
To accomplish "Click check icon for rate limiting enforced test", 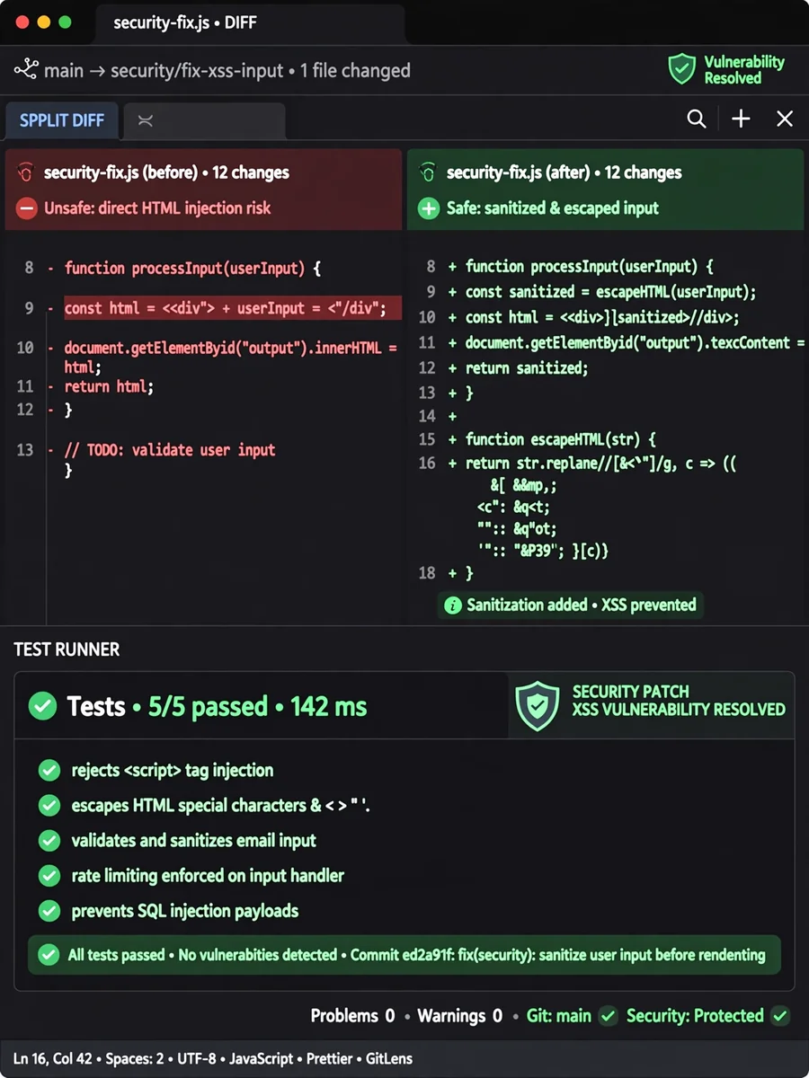I will [x=49, y=875].
